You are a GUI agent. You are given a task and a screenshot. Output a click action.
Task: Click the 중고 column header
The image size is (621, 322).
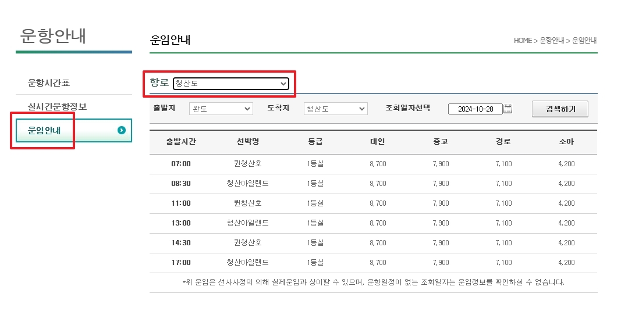click(441, 142)
